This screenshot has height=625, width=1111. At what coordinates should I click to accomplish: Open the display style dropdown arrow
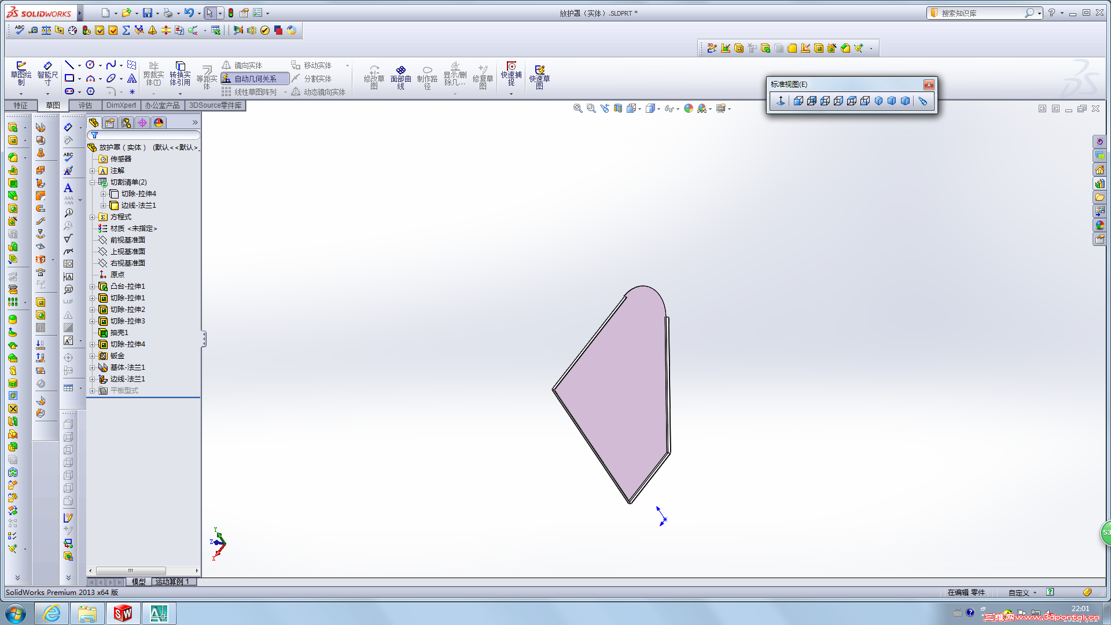tap(659, 109)
